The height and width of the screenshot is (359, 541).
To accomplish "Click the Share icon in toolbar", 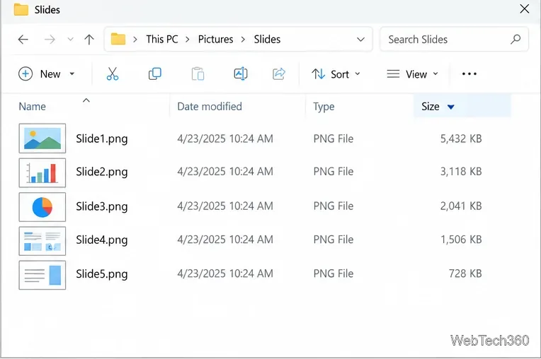I will click(x=279, y=73).
